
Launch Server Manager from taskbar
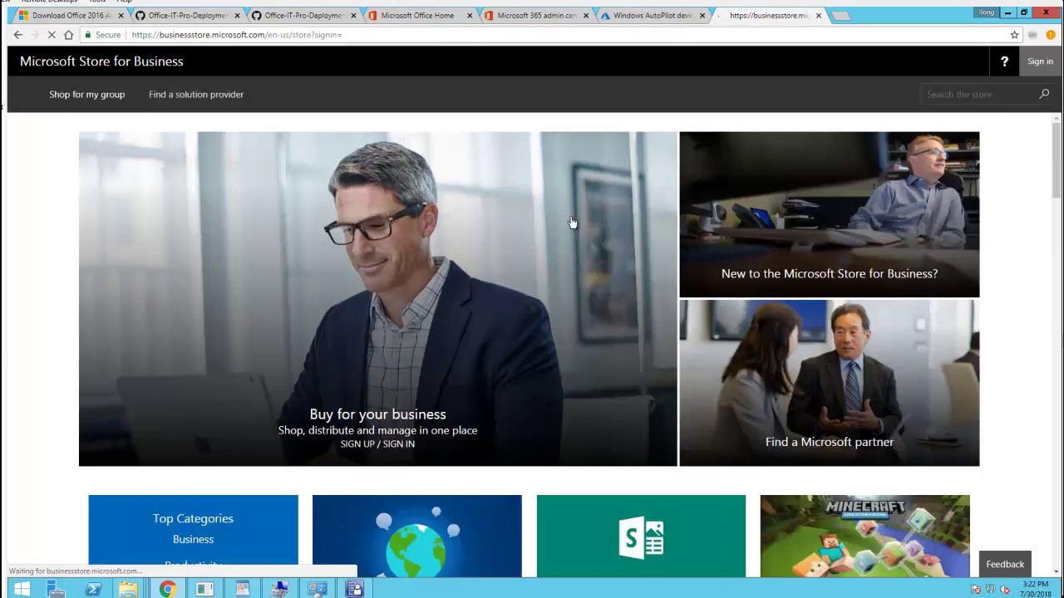(56, 589)
